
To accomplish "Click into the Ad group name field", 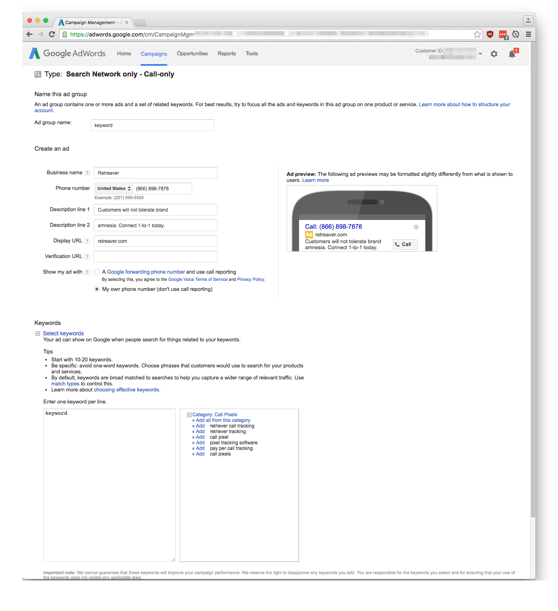I will (x=152, y=125).
